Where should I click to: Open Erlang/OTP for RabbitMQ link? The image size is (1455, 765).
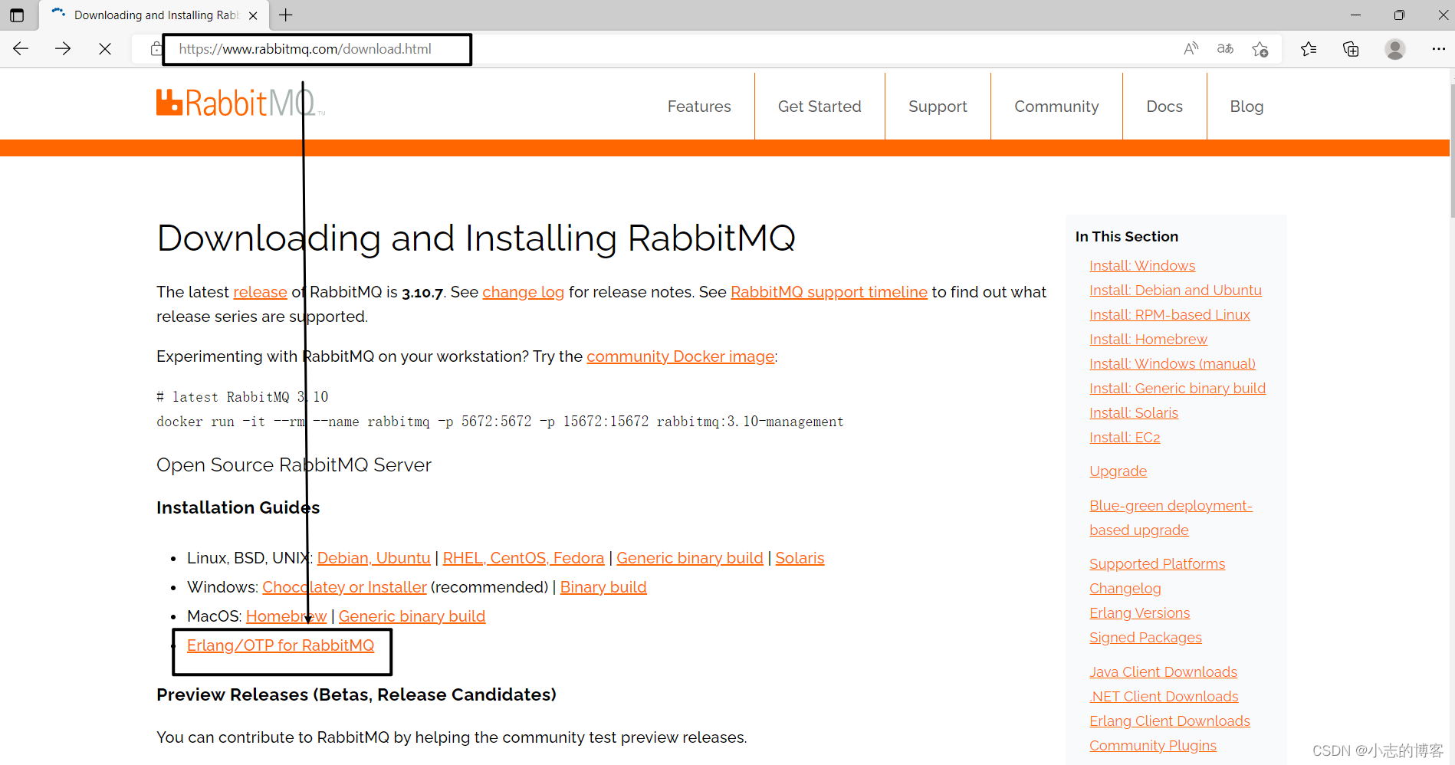pos(281,645)
